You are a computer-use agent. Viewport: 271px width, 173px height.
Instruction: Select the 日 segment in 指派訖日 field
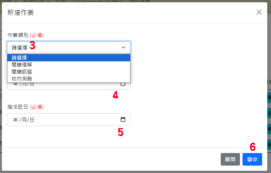[32, 120]
